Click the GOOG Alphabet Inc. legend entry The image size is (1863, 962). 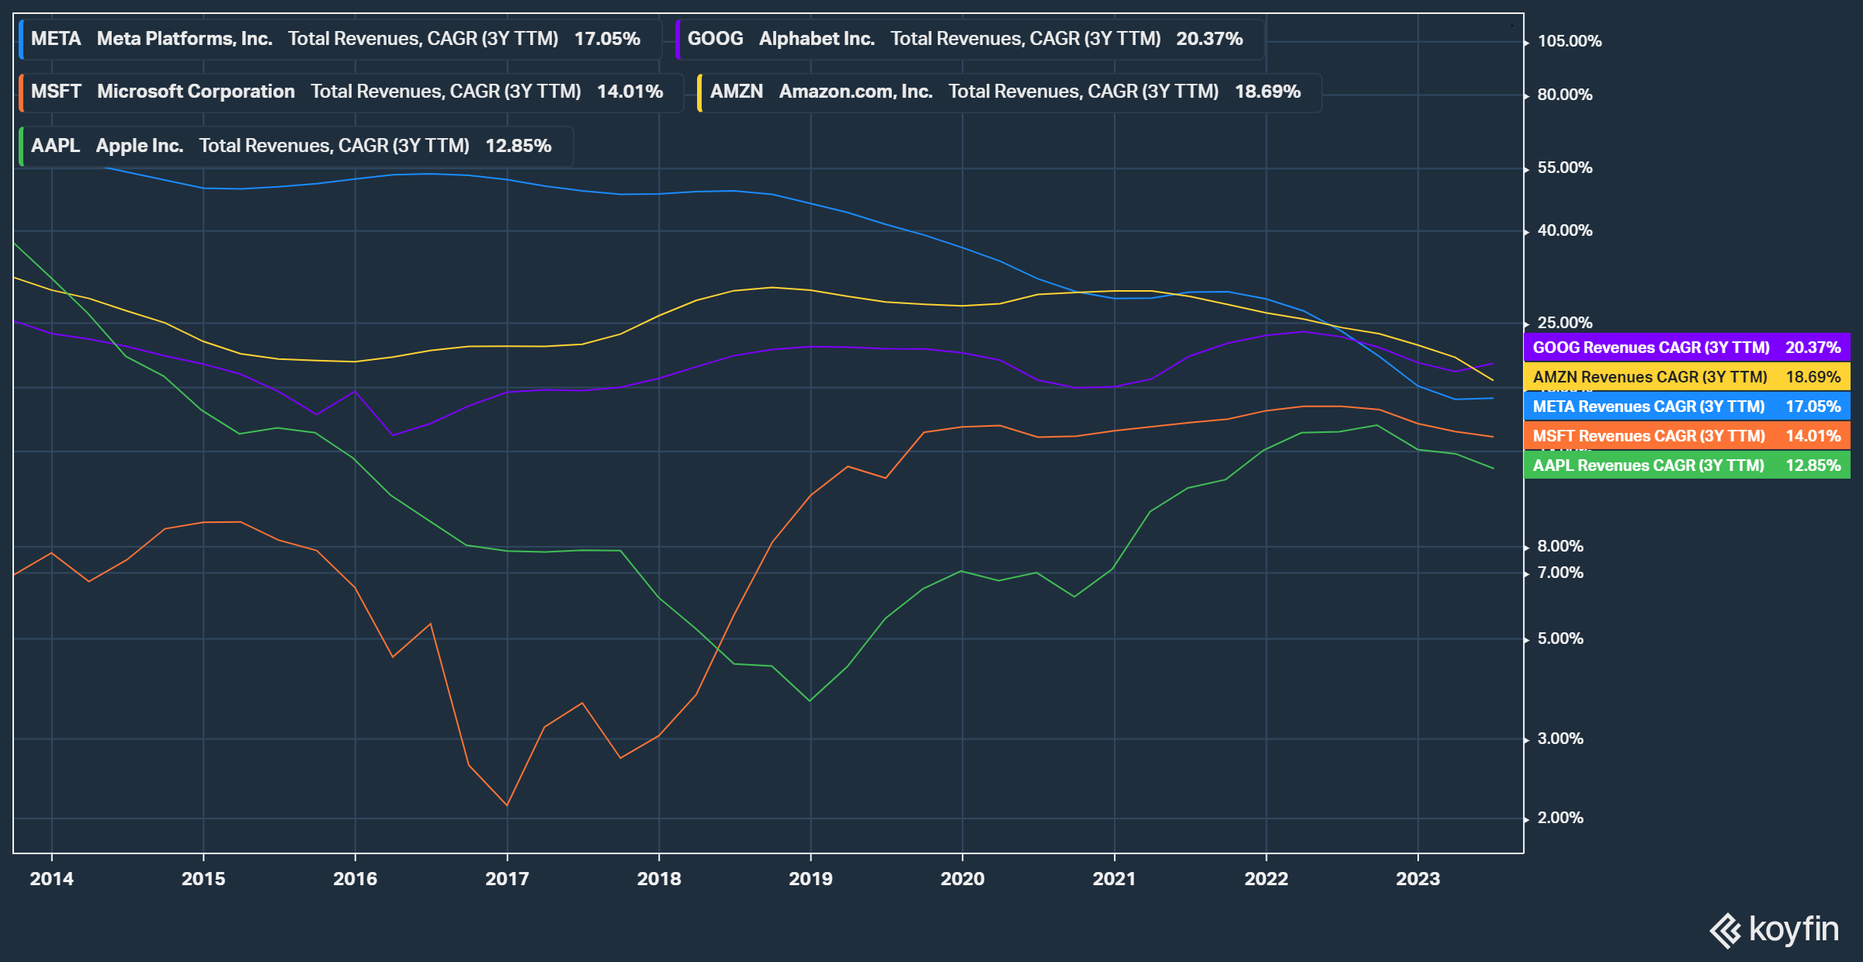click(x=970, y=40)
